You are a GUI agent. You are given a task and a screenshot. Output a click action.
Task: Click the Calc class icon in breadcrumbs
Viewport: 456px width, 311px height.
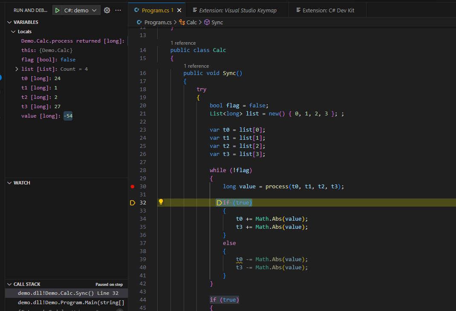(x=182, y=22)
